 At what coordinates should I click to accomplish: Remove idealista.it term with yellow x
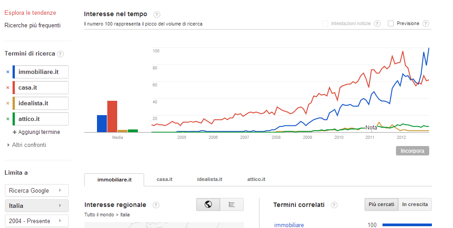coord(8,103)
